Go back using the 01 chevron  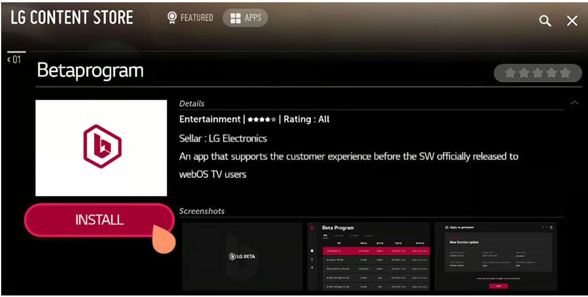coord(14,59)
